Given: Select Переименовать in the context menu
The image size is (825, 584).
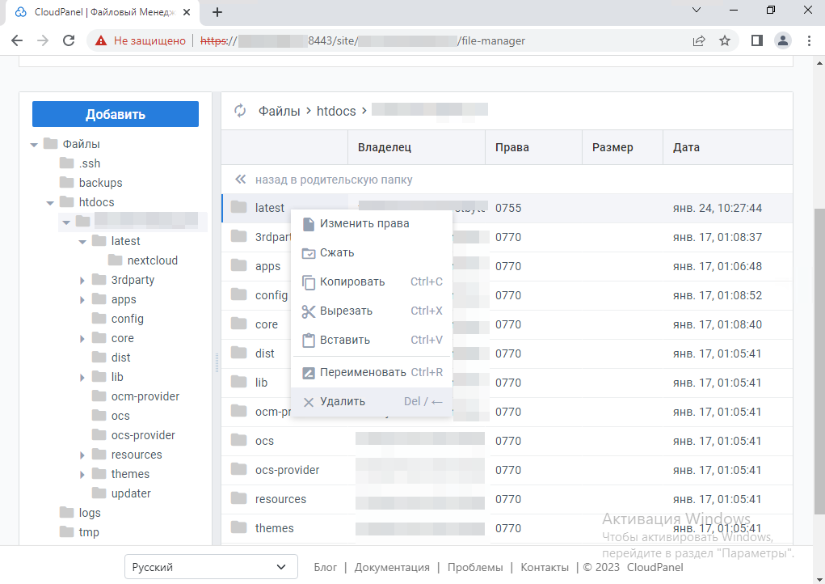Looking at the screenshot, I should pos(363,373).
